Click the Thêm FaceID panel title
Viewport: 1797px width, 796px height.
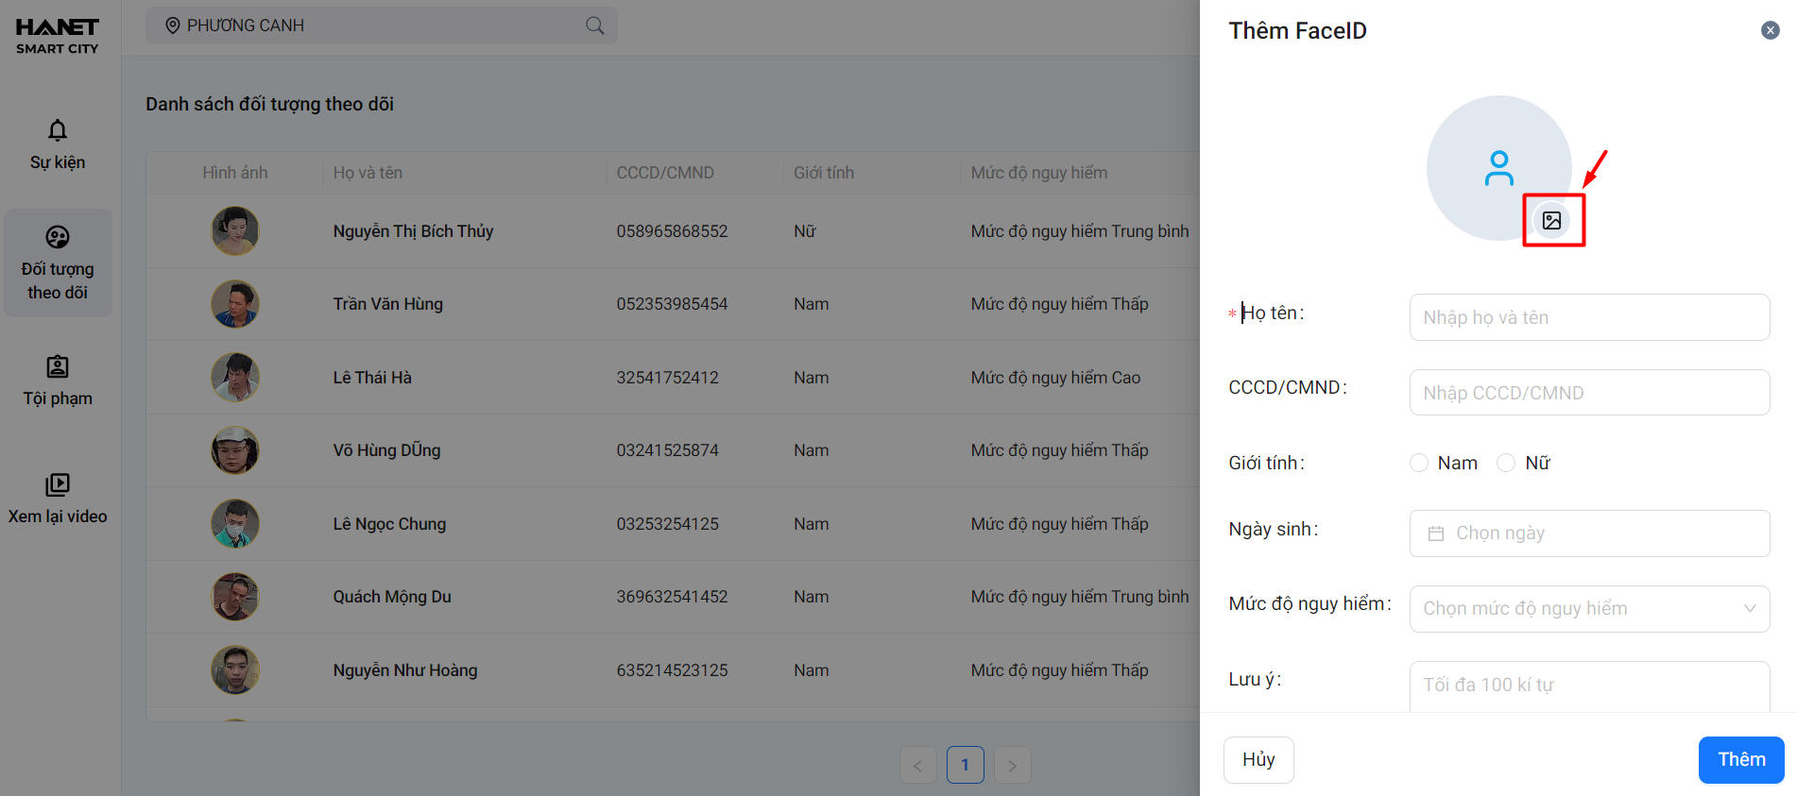1297,30
